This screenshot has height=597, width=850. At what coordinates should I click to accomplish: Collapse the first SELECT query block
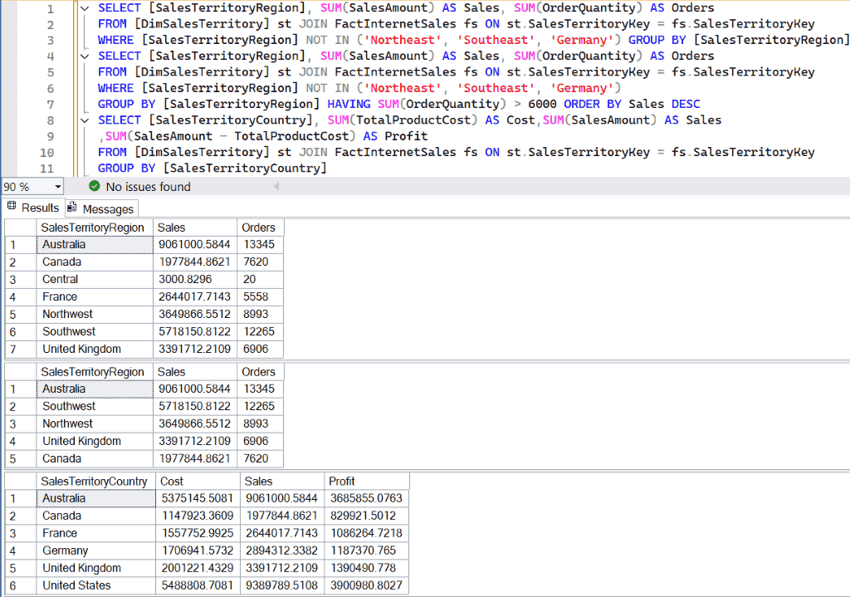(x=84, y=7)
